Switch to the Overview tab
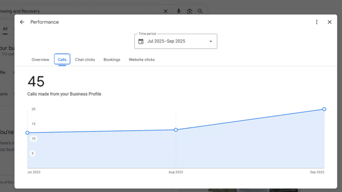This screenshot has width=342, height=192. (x=40, y=59)
